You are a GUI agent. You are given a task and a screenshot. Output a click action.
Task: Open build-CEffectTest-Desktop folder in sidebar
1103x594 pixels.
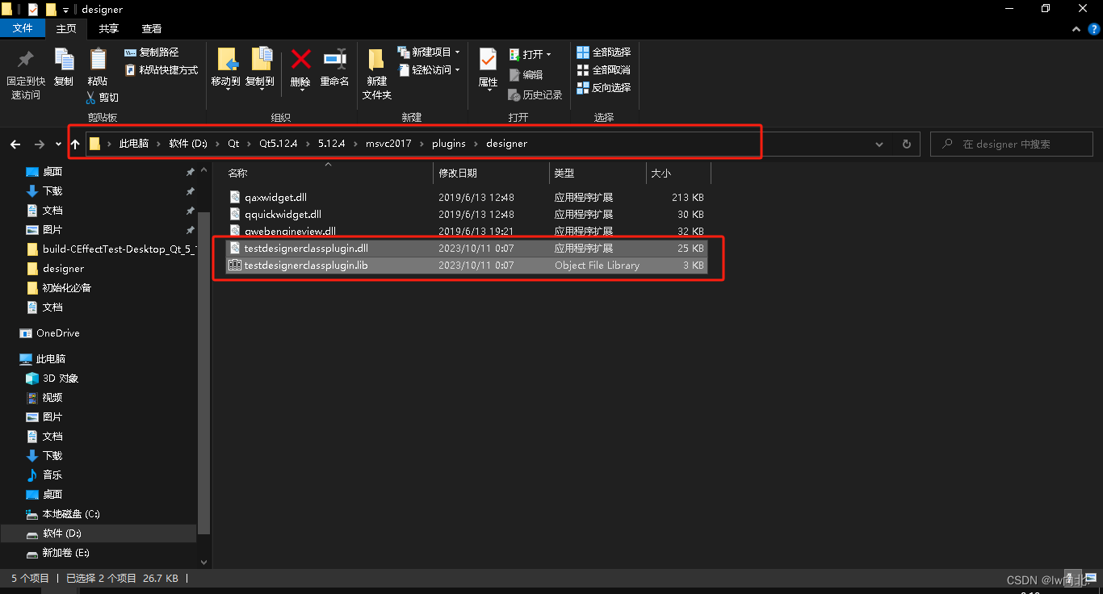click(x=120, y=249)
